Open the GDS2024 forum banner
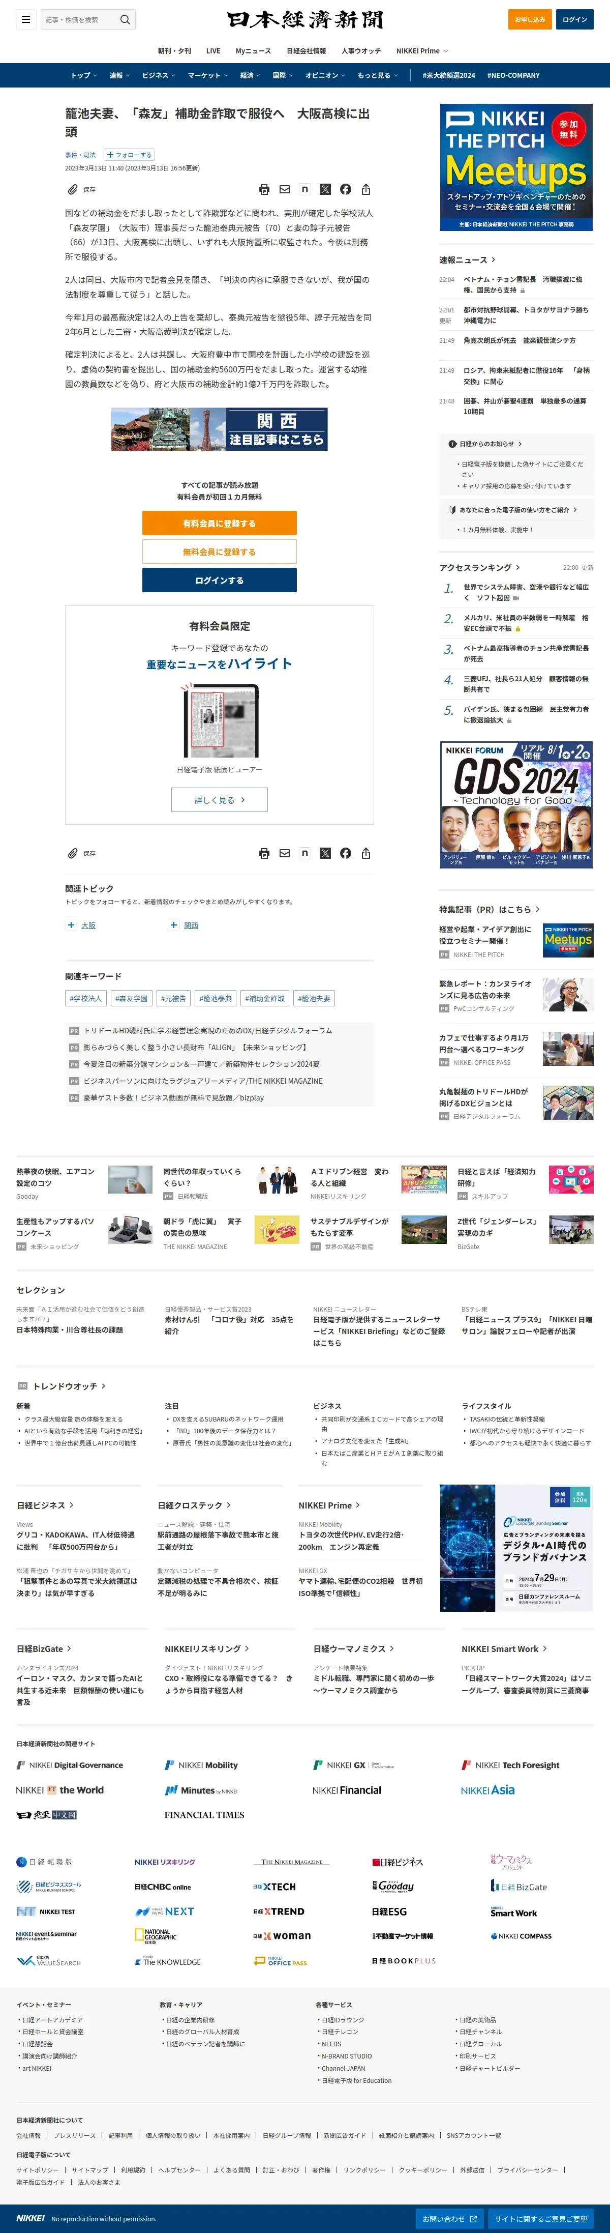 coord(516,805)
